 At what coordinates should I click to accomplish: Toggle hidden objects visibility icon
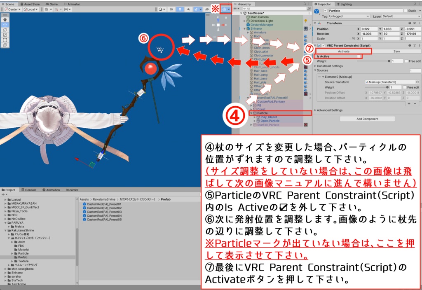207,9
